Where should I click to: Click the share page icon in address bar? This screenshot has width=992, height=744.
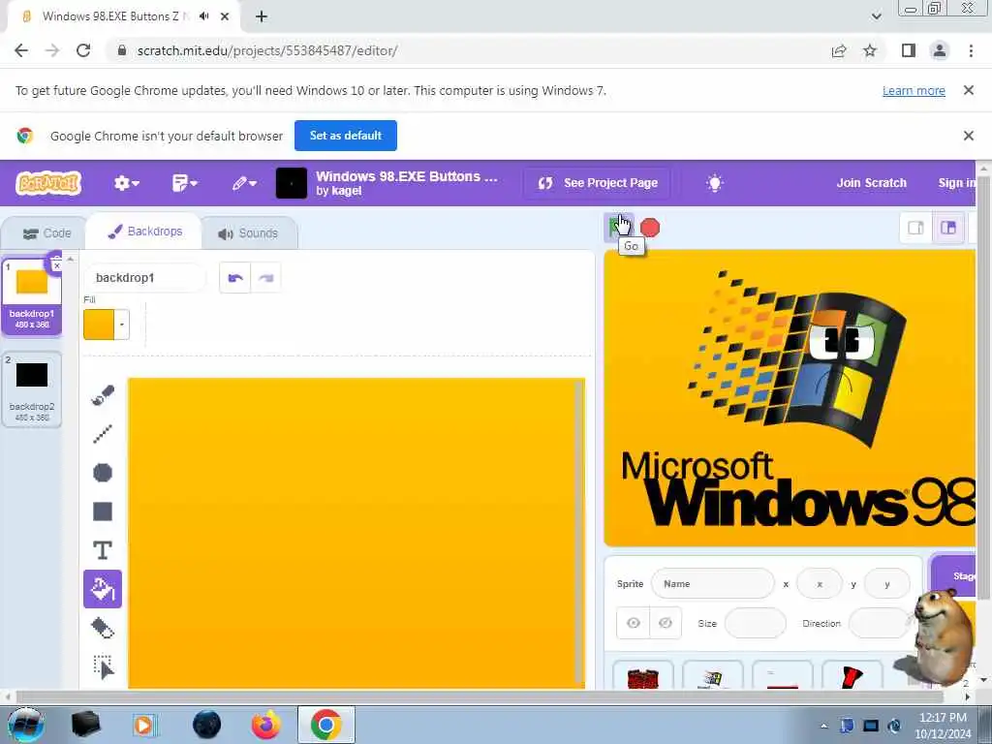(x=839, y=50)
